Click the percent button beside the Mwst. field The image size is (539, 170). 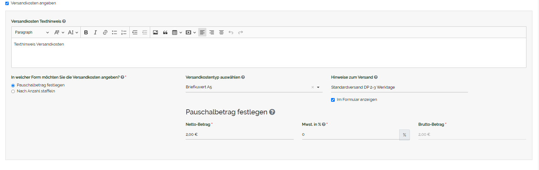pyautogui.click(x=404, y=135)
